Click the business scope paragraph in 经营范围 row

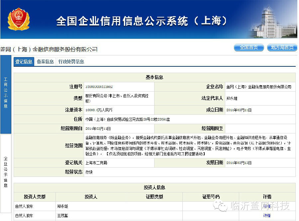188,146
